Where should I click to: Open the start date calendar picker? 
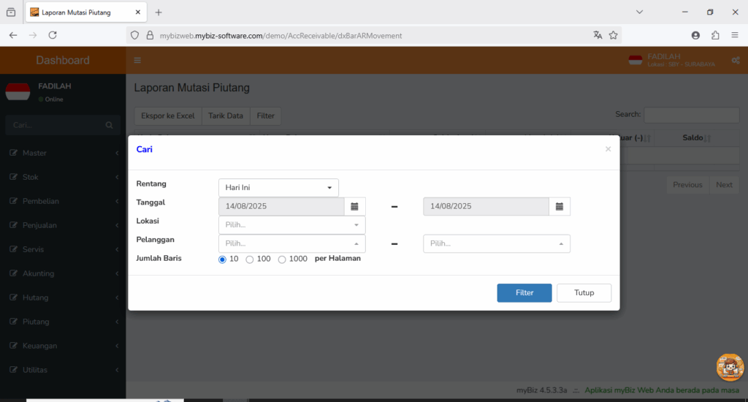(354, 206)
